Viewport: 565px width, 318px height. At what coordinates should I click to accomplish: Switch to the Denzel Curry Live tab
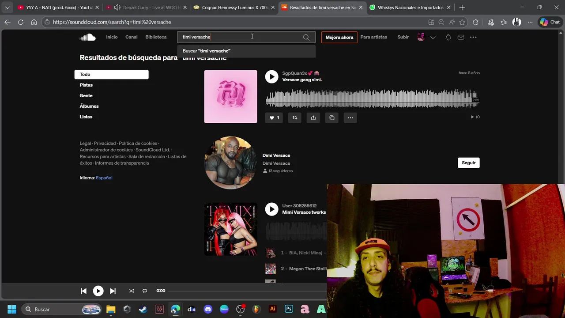point(147,8)
